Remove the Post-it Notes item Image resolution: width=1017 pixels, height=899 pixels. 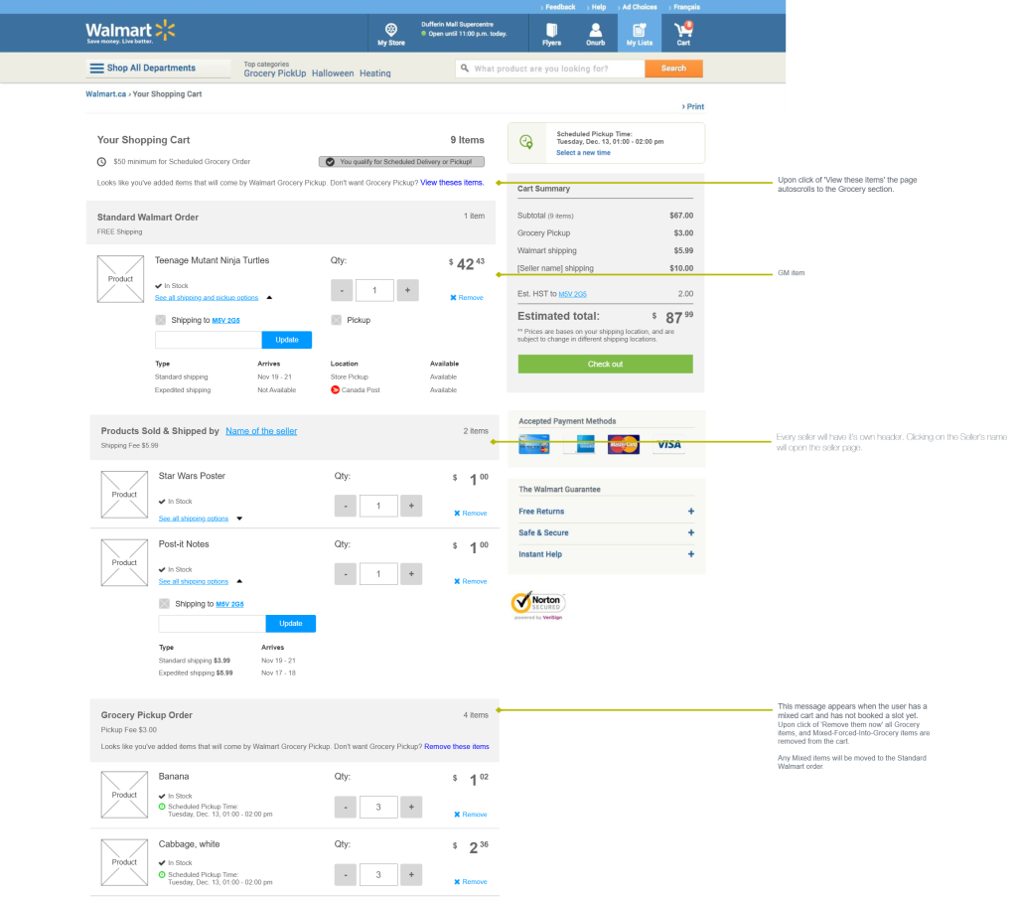[x=471, y=581]
